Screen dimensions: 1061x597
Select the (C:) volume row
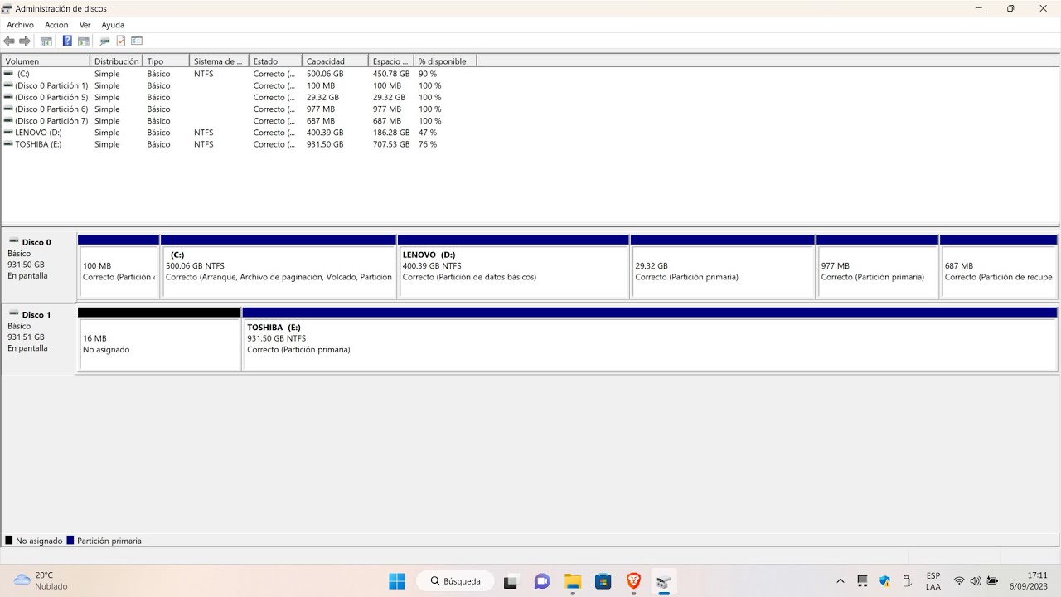coord(240,74)
